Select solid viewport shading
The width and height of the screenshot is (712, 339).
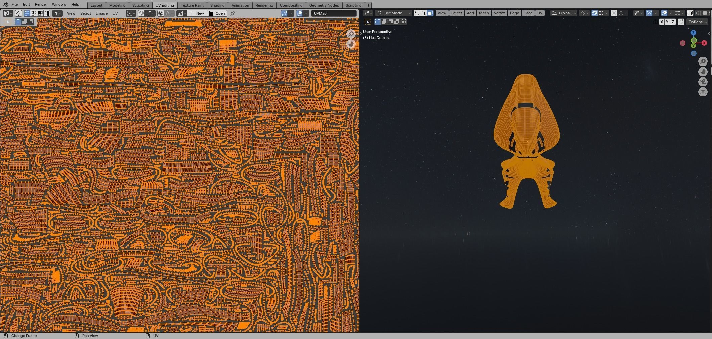tap(705, 13)
